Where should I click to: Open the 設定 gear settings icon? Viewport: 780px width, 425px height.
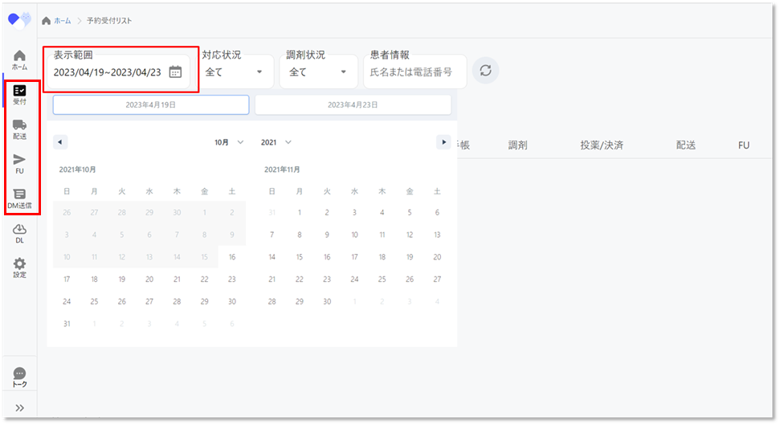point(20,267)
